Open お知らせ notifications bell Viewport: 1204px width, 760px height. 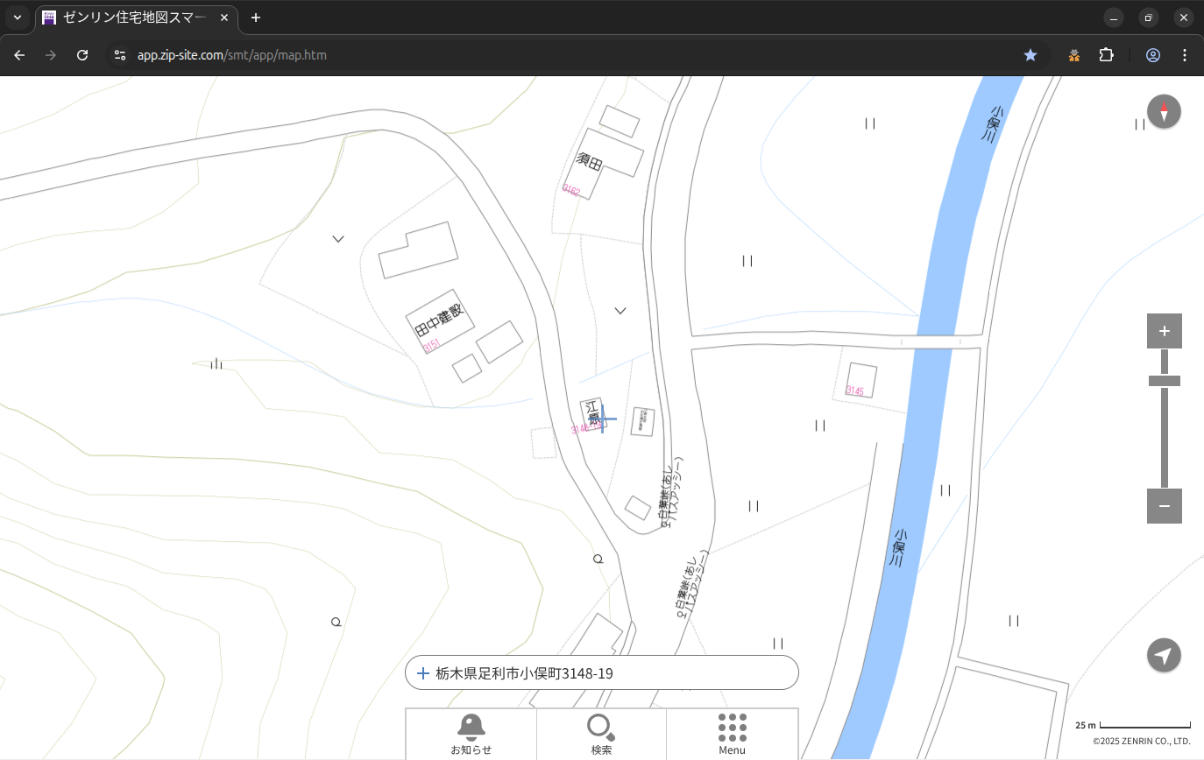point(471,734)
